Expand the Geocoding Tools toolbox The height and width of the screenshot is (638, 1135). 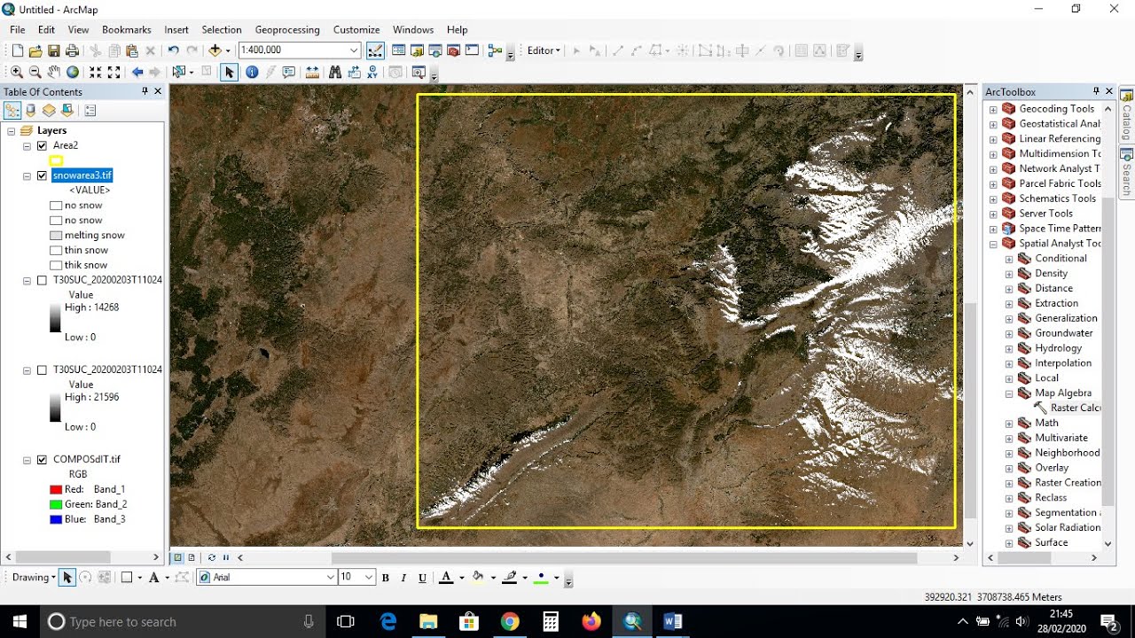[993, 109]
